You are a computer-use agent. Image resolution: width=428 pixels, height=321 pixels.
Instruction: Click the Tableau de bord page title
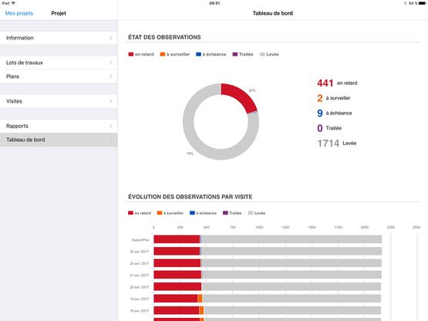(273, 13)
